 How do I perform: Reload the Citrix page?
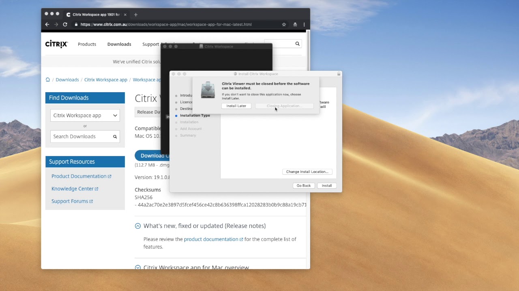[x=65, y=24]
